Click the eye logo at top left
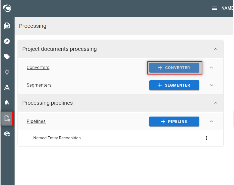234x185 pixels. click(7, 8)
